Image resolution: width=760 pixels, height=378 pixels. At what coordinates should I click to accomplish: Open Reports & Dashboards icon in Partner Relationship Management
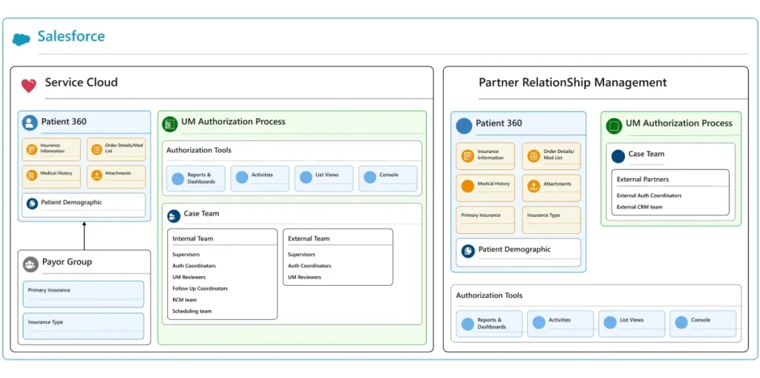[x=468, y=324]
